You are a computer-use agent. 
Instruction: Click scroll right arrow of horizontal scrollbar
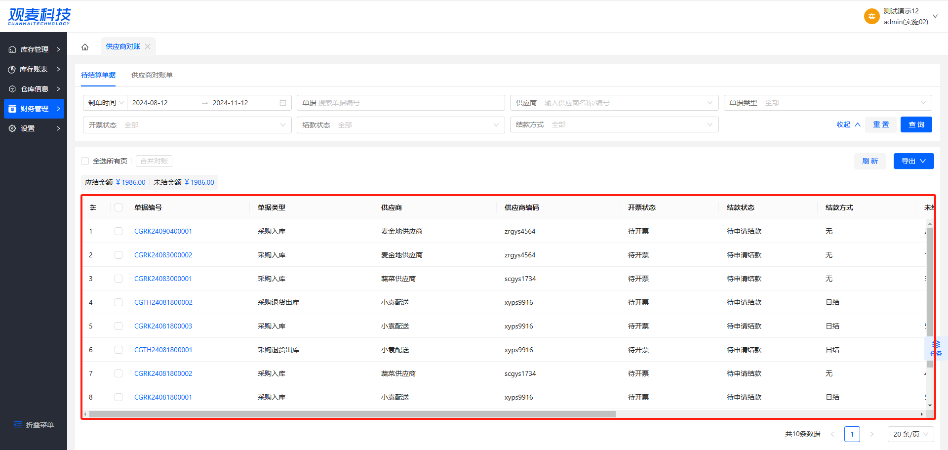921,414
